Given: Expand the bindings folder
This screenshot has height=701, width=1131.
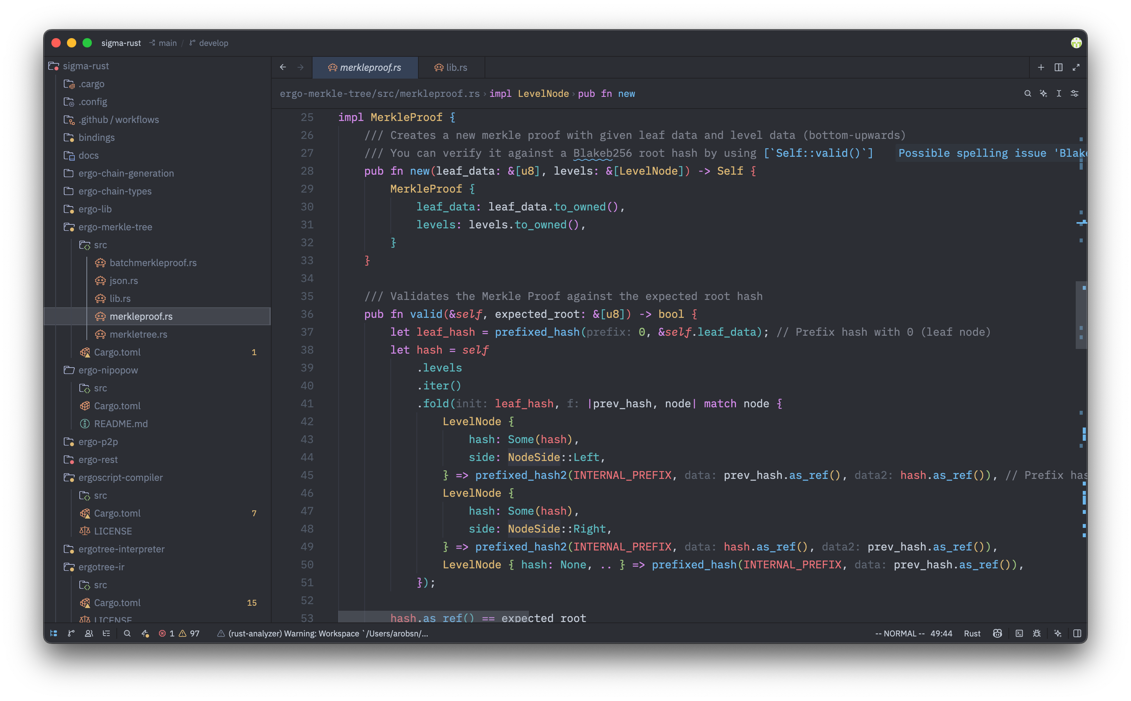Looking at the screenshot, I should (158, 137).
